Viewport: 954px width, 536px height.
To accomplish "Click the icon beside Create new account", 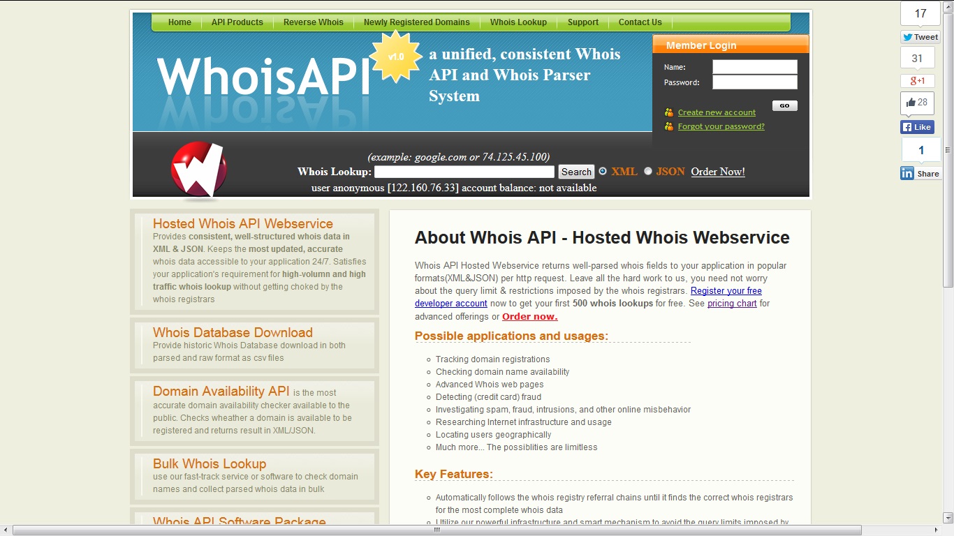I will tap(669, 112).
